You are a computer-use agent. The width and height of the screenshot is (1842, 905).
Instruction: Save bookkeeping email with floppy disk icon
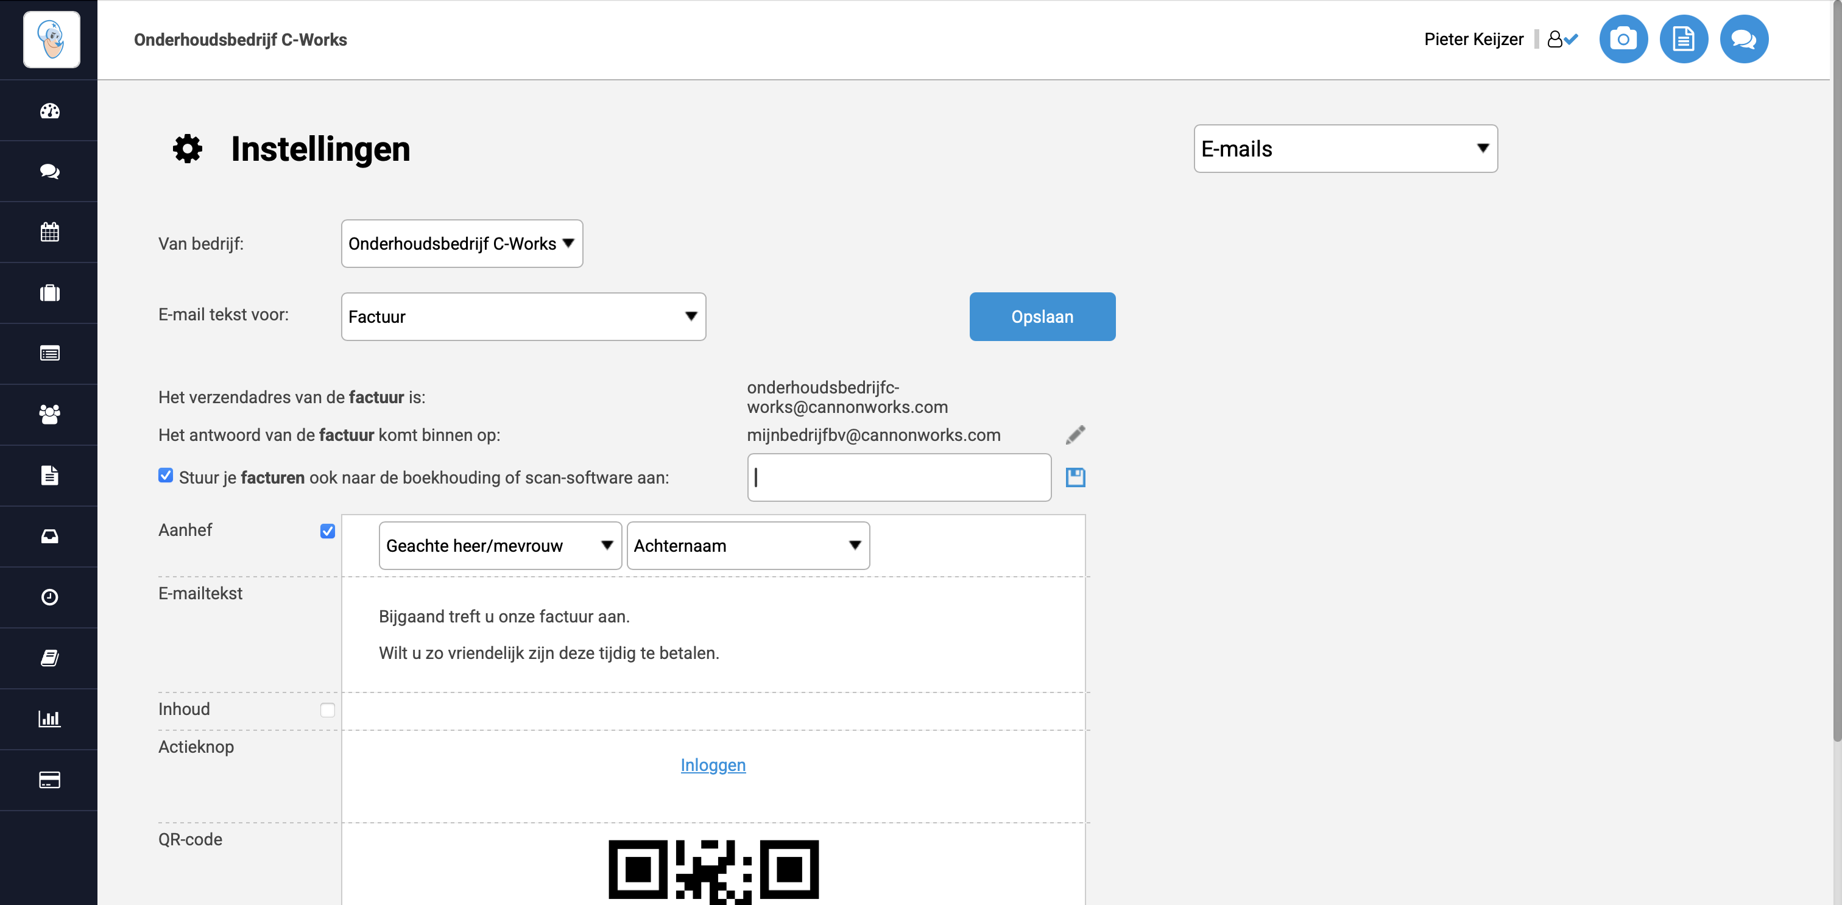1074,477
